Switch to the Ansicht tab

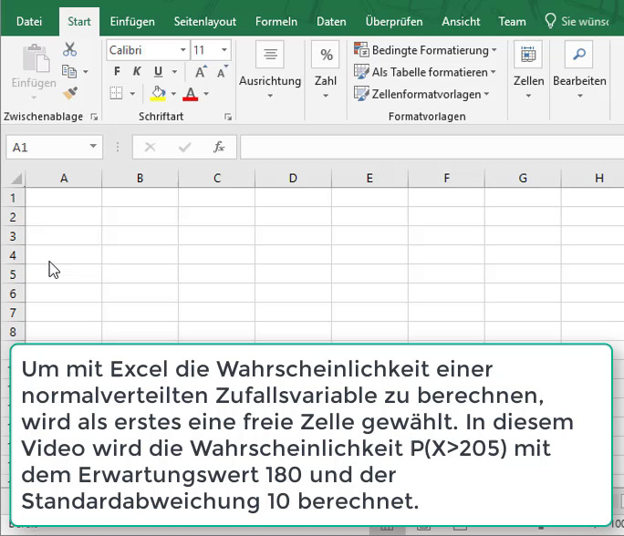(461, 22)
